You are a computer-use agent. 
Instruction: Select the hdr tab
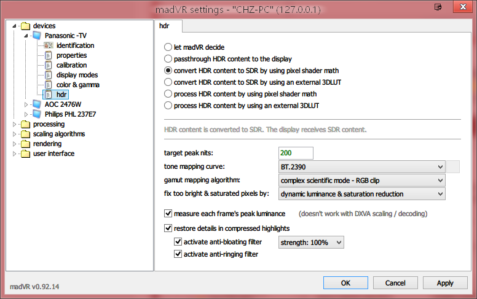165,26
